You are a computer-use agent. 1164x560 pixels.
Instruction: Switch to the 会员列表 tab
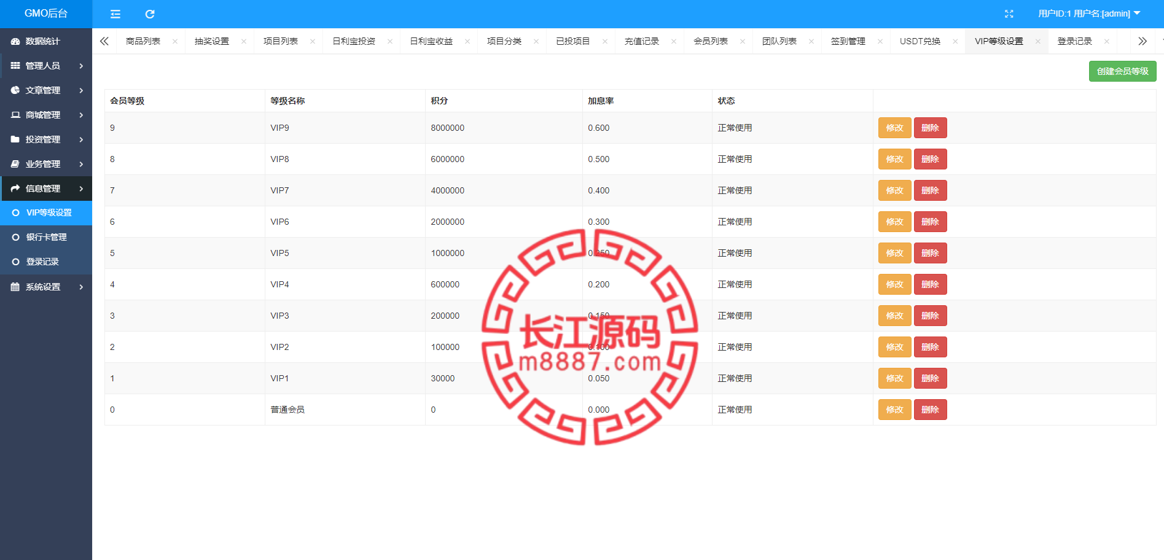(x=711, y=41)
